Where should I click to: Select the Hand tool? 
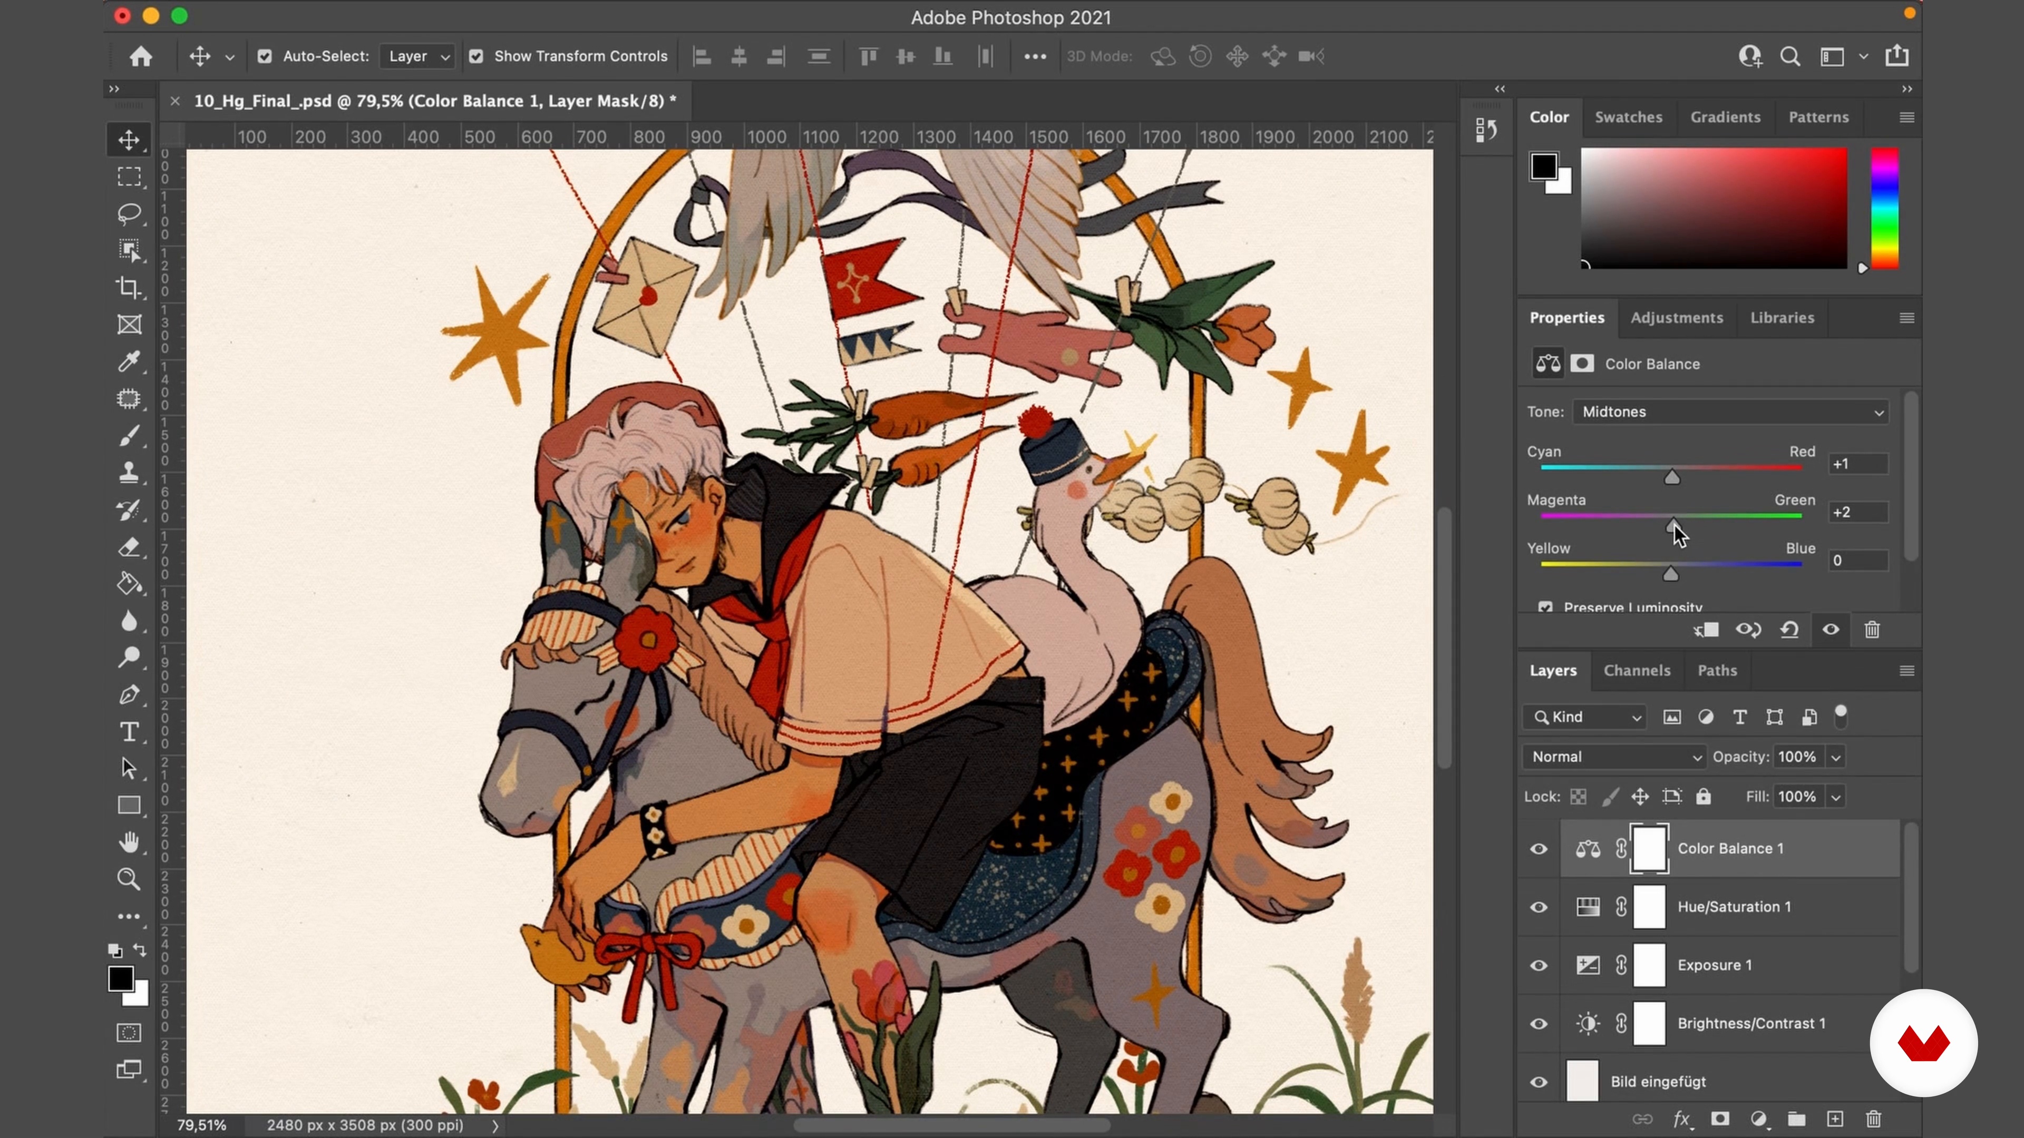tap(129, 843)
